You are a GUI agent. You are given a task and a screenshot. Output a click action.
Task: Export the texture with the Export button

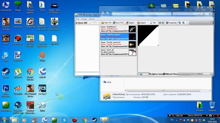tap(141, 23)
